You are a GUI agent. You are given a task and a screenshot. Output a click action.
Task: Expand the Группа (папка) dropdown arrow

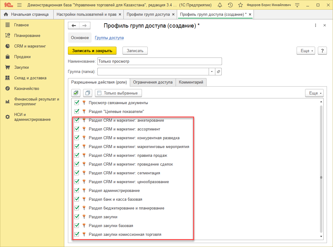(212, 72)
